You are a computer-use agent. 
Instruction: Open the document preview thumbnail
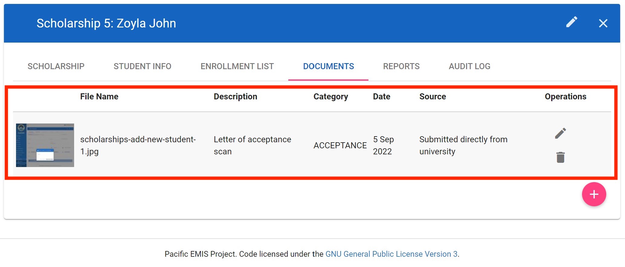(45, 145)
